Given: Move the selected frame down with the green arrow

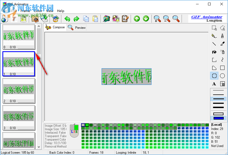Looking at the screenshot, I should (146, 19).
